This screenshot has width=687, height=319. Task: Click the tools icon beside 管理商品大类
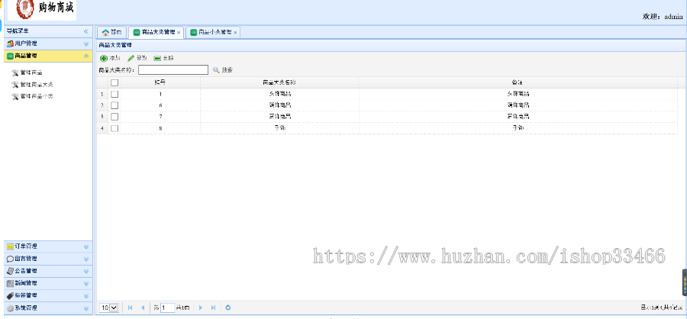15,85
